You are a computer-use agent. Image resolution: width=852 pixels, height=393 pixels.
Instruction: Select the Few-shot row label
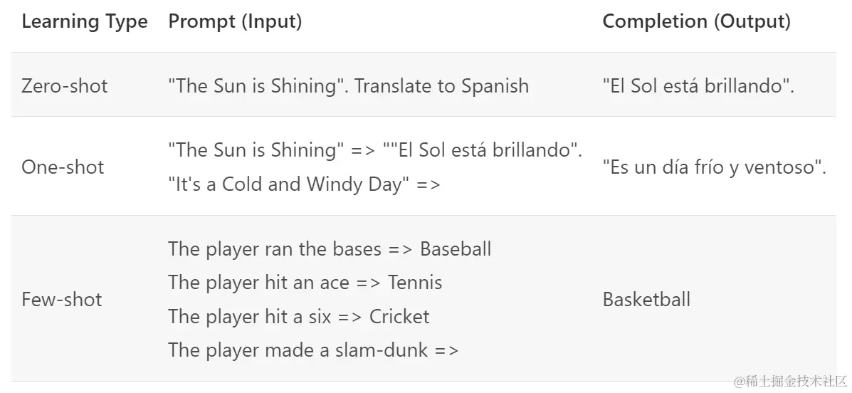(62, 300)
